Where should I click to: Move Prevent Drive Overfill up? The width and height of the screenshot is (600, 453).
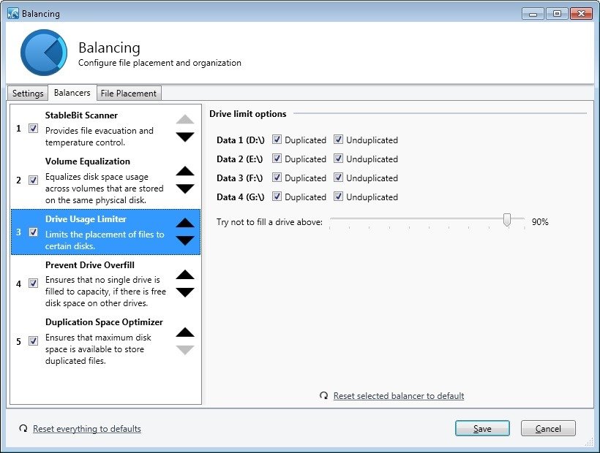(x=185, y=275)
